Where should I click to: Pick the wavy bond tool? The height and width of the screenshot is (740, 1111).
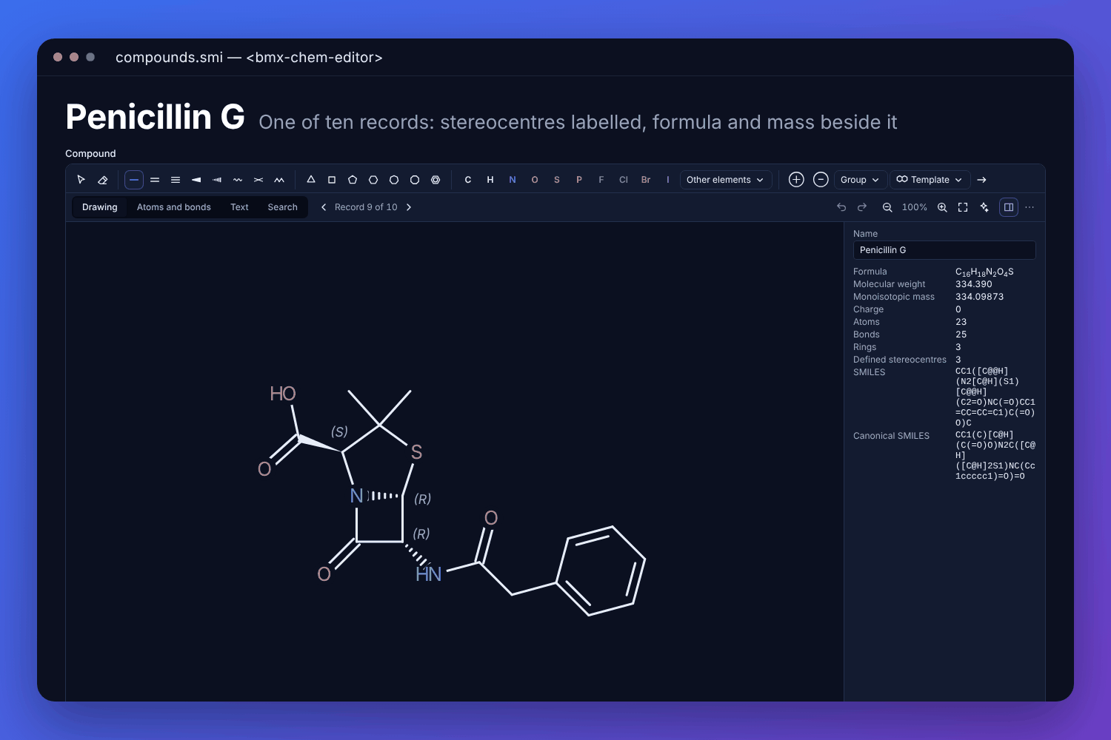(x=238, y=180)
